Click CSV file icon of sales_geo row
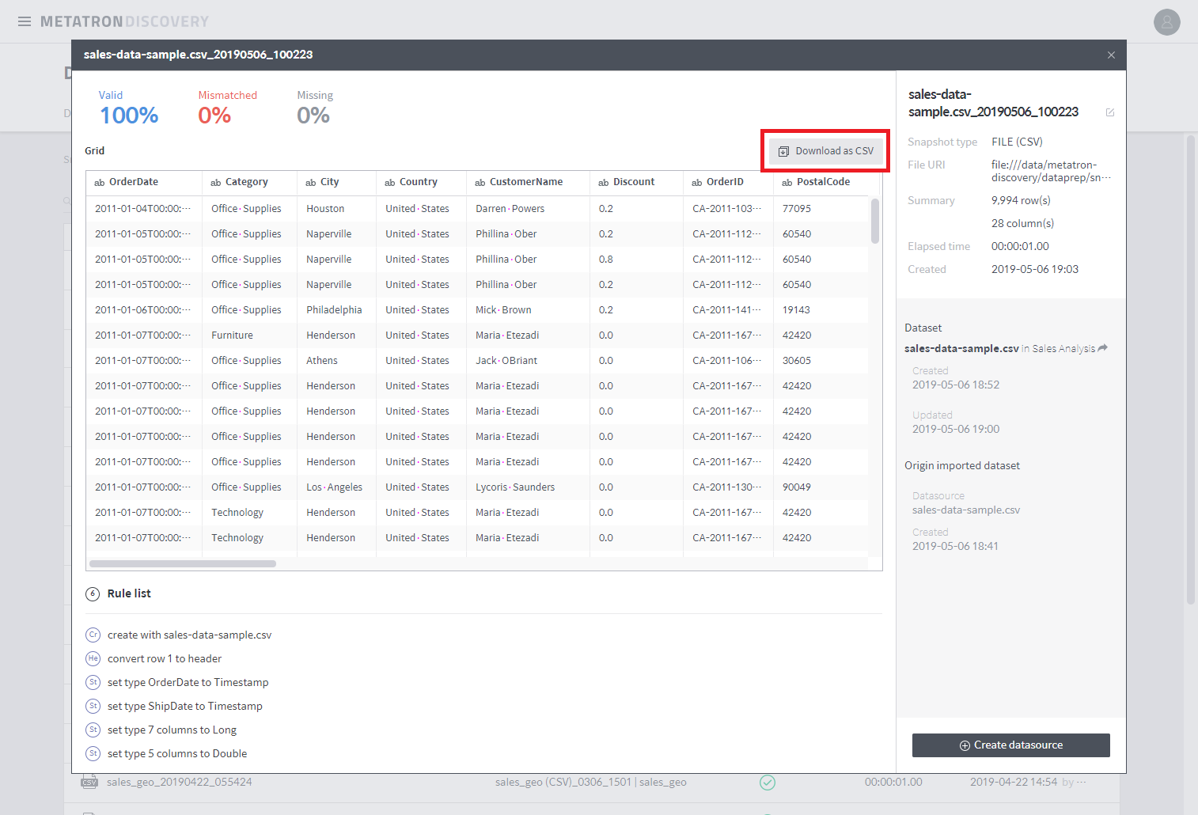This screenshot has width=1198, height=815. pos(89,783)
